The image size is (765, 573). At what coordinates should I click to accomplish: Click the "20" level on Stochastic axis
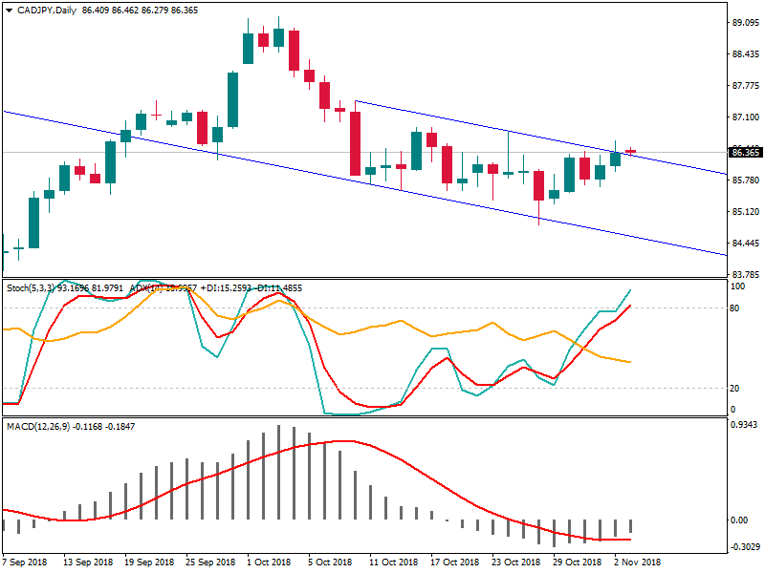[734, 389]
